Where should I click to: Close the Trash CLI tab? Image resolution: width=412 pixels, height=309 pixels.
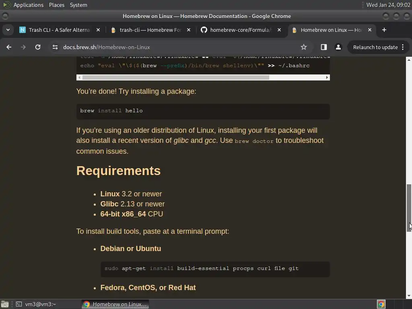[x=98, y=30]
